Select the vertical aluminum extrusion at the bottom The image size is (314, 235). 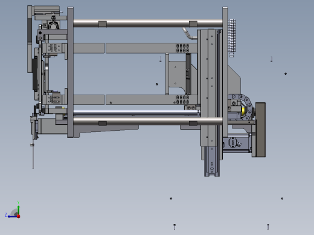[x=212, y=161]
